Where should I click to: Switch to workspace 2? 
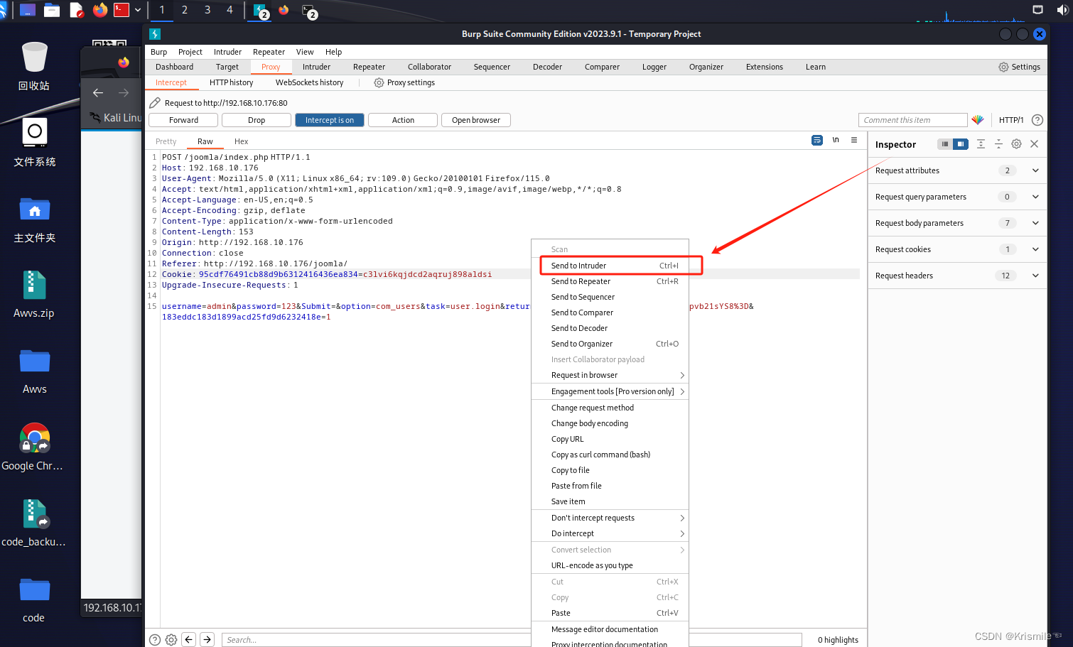(x=185, y=10)
